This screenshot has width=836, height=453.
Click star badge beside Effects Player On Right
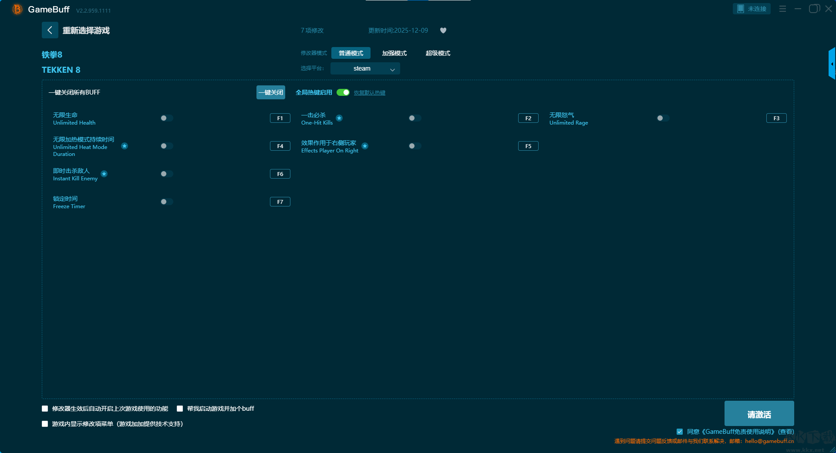[x=365, y=146]
